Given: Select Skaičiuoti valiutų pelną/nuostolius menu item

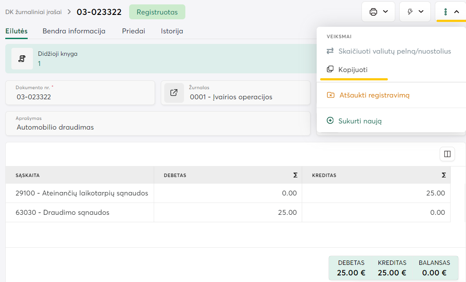Looking at the screenshot, I should [394, 51].
